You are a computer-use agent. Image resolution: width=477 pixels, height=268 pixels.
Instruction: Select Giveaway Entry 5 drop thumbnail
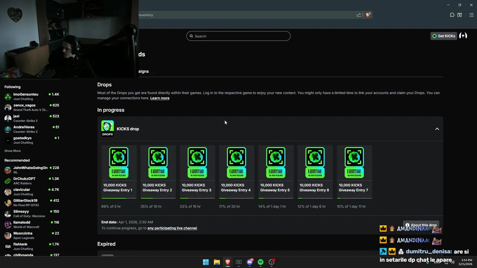(276, 163)
